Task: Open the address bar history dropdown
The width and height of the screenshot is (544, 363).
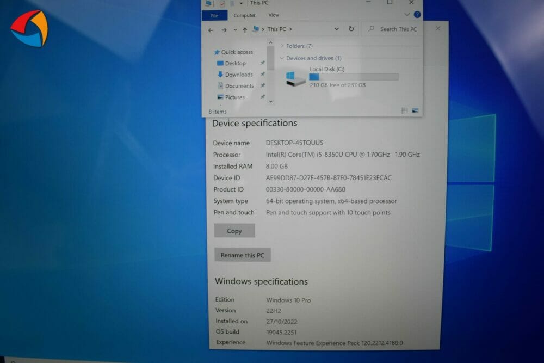Action: click(336, 29)
